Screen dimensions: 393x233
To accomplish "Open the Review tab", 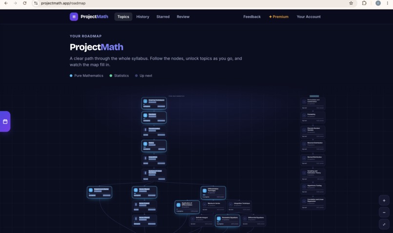I will coord(183,17).
